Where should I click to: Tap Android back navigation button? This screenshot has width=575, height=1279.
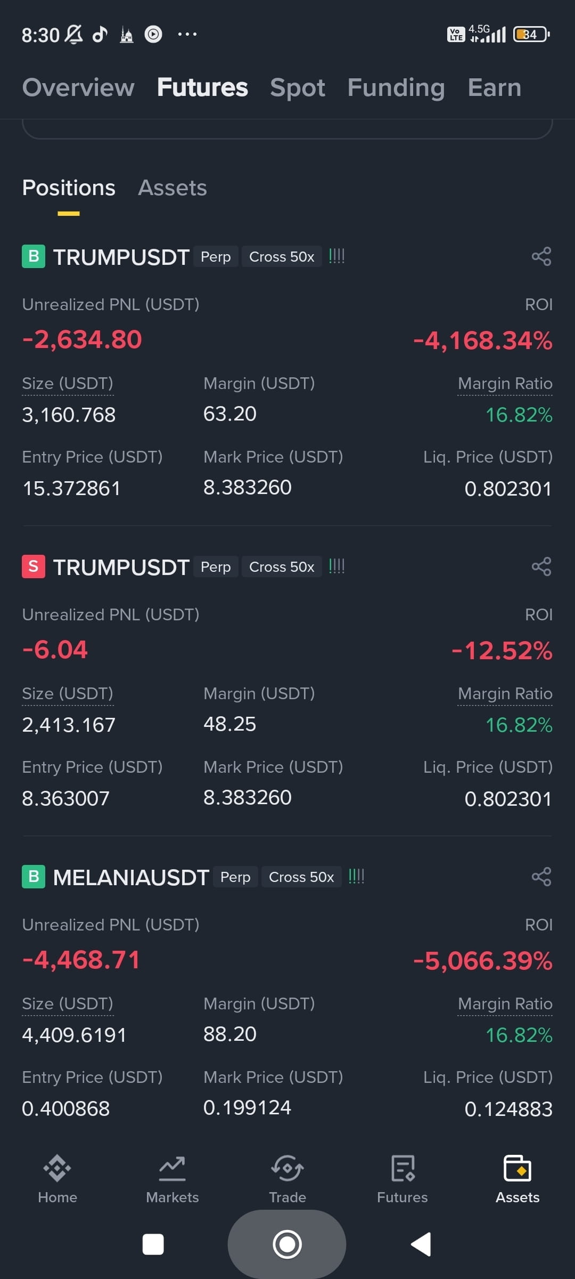click(x=421, y=1244)
